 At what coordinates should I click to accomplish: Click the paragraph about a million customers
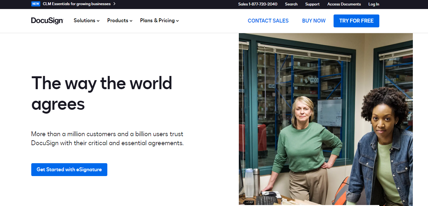click(107, 138)
